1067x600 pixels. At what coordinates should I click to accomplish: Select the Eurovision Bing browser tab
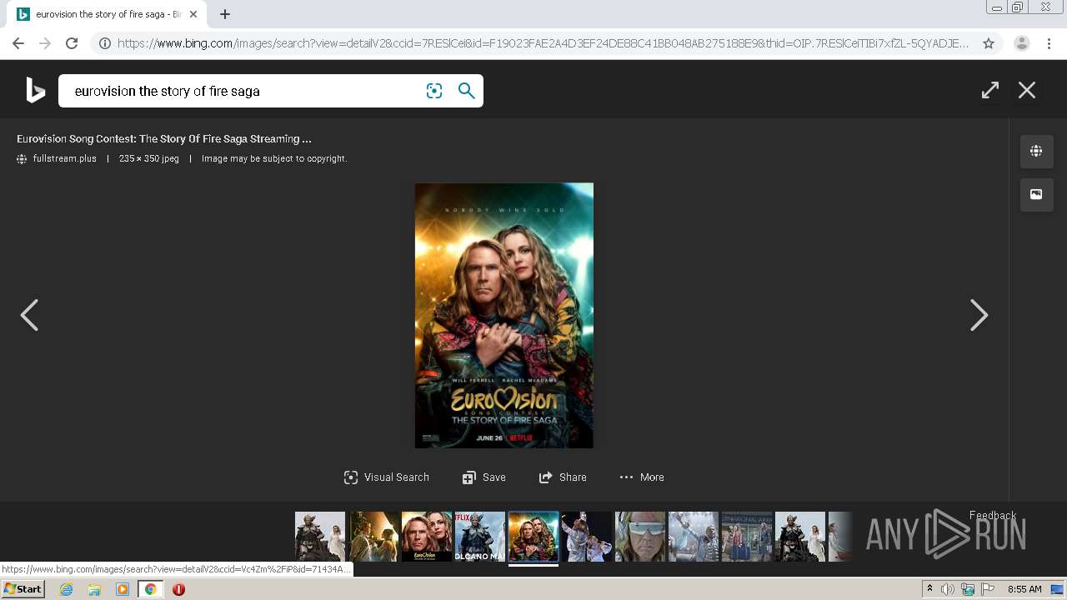coord(107,14)
